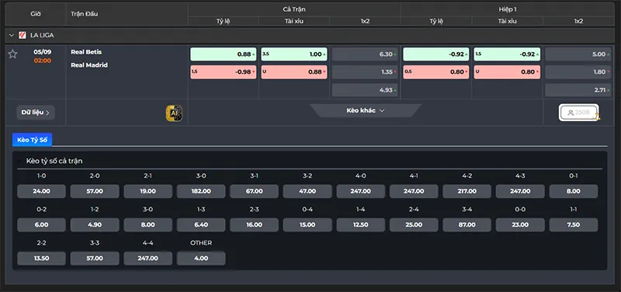Choose score 3-3 odds 57.00

(x=95, y=259)
